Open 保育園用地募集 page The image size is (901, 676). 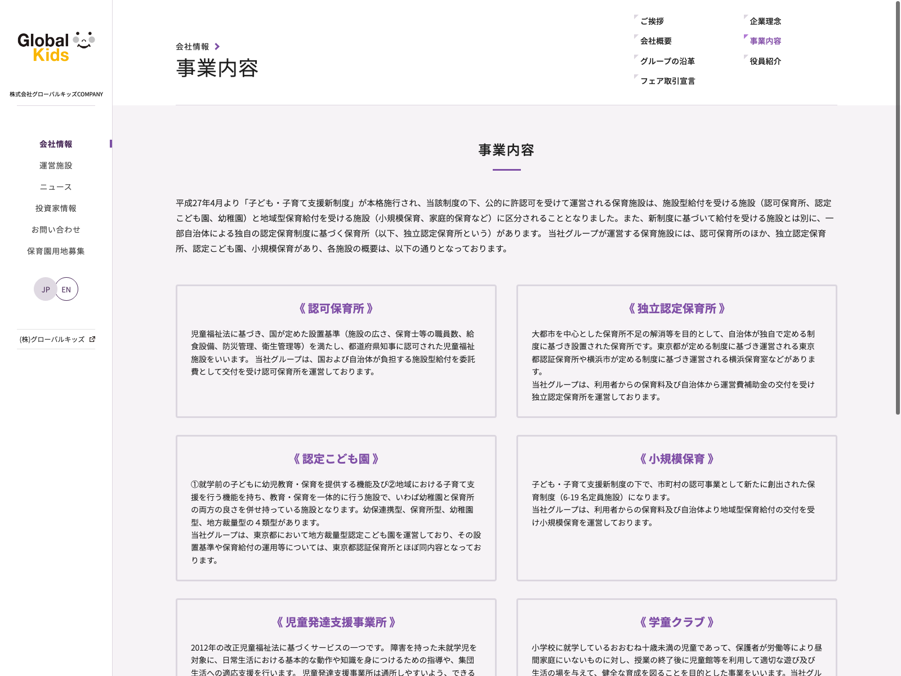(x=56, y=251)
